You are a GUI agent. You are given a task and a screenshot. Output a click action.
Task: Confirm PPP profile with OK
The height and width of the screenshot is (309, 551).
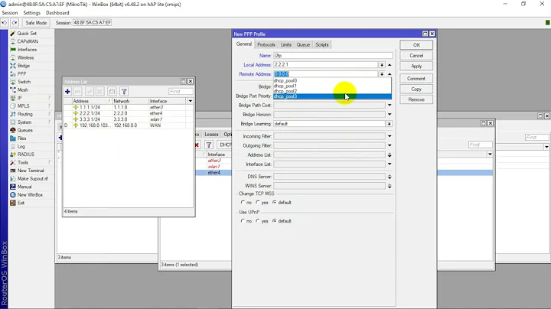click(x=416, y=45)
